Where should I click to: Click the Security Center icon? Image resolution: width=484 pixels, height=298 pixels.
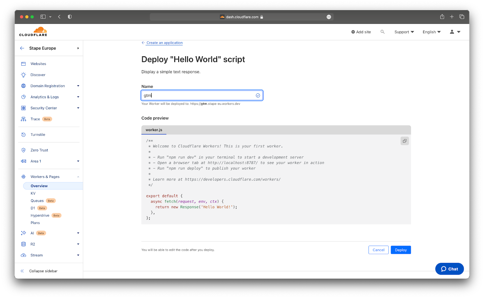23,108
